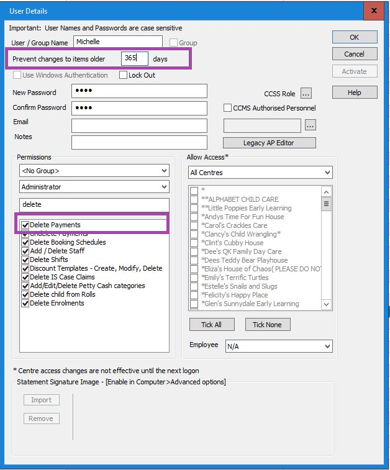Open the No Group permissions dropdown
Image resolution: width=390 pixels, height=470 pixels.
[x=94, y=170]
